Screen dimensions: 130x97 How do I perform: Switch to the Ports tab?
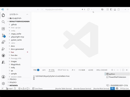click(73, 70)
